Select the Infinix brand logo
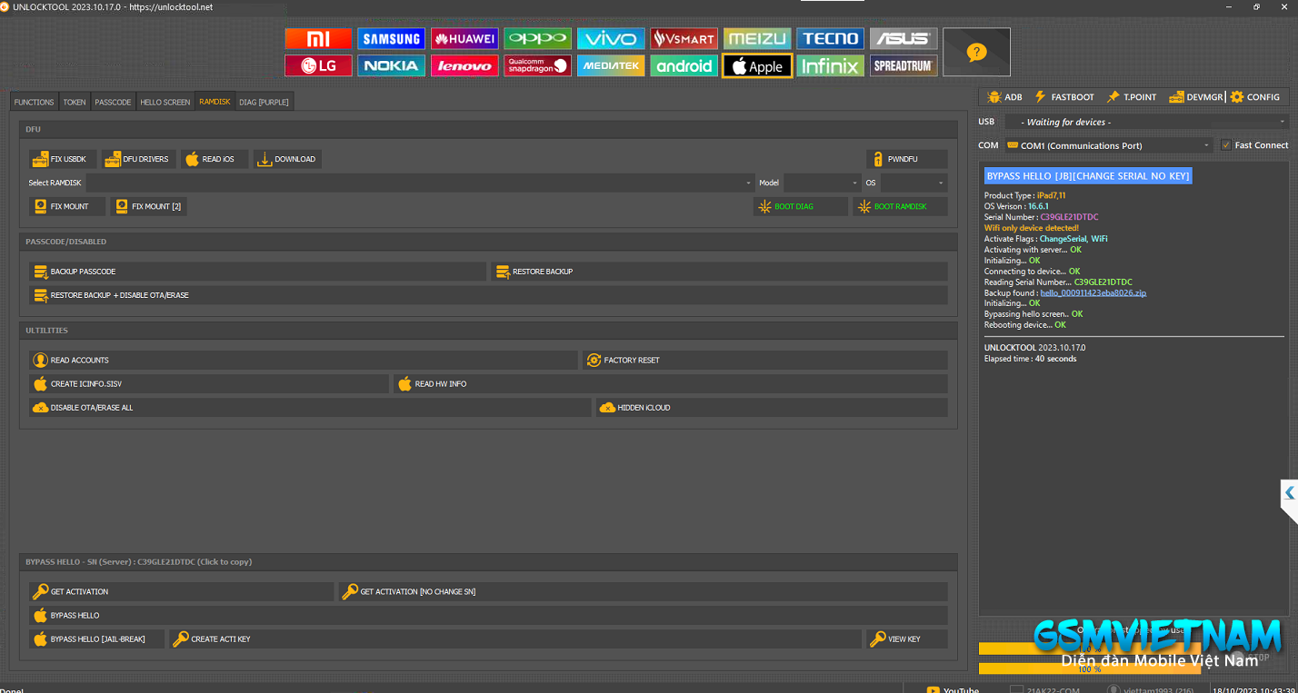1298x693 pixels. tap(831, 65)
